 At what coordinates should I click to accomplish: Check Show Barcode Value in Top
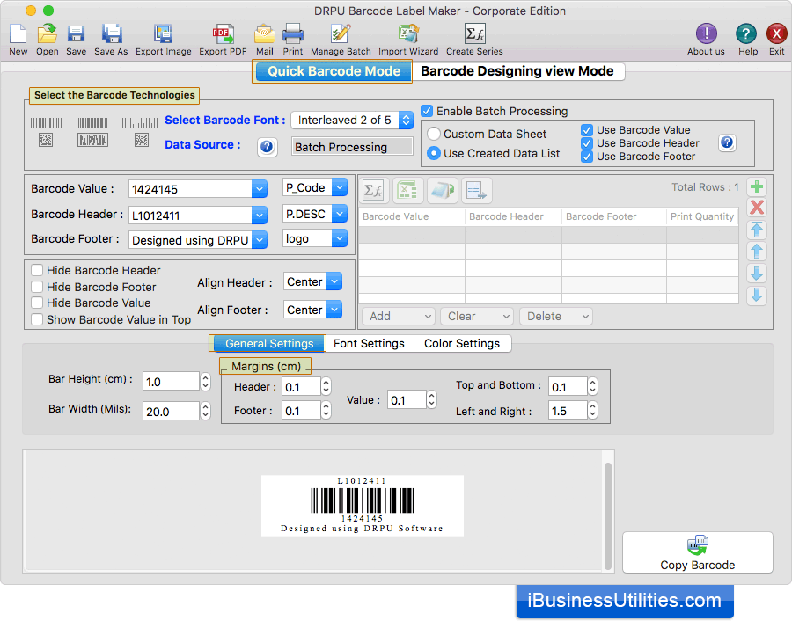37,319
